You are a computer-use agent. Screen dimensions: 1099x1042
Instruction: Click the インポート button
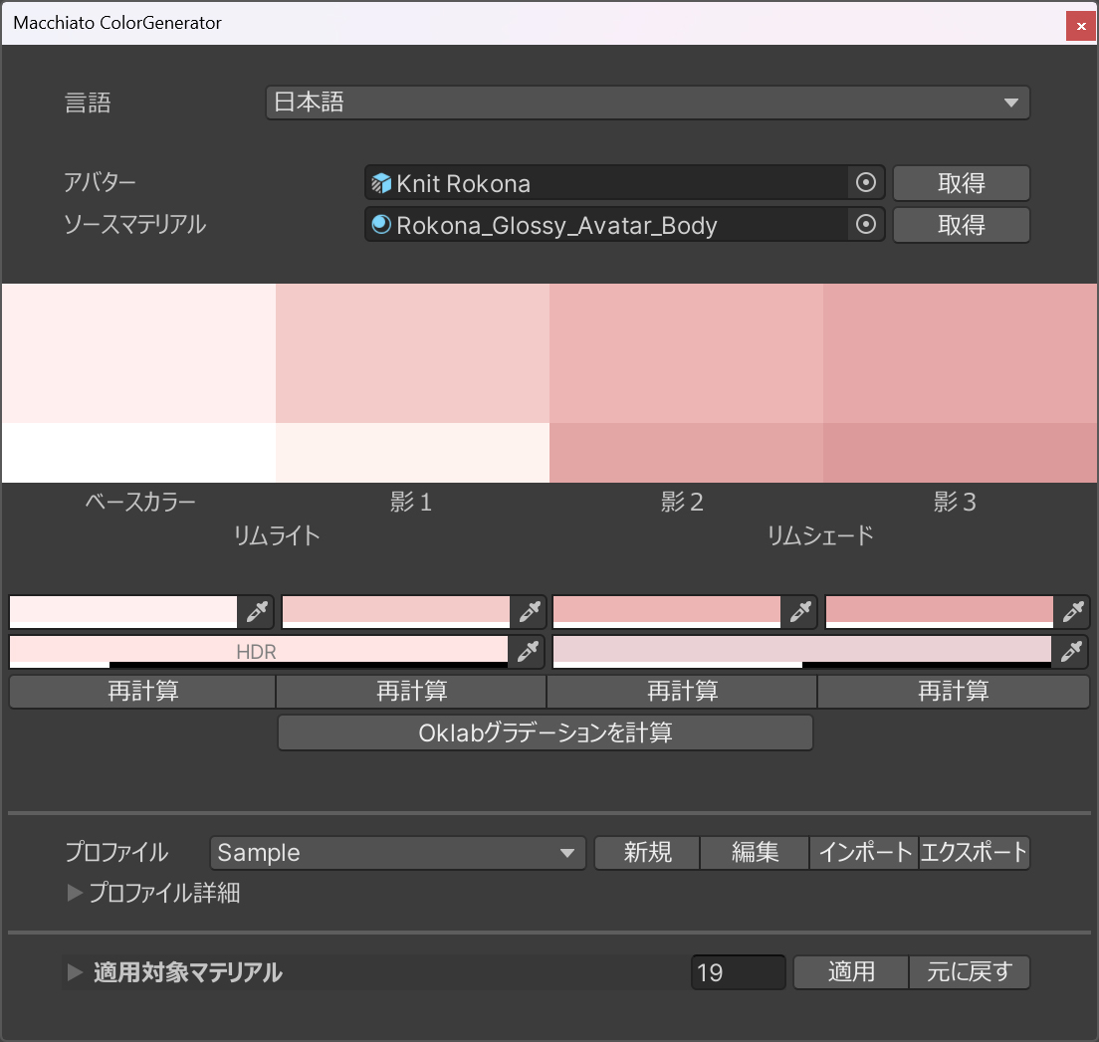[864, 853]
